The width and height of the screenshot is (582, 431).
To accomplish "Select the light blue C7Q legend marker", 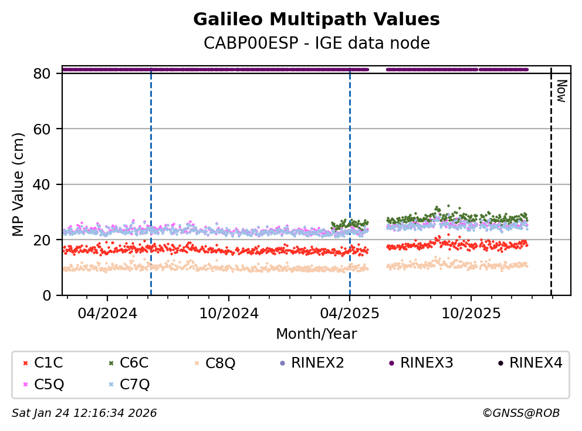I will (110, 385).
